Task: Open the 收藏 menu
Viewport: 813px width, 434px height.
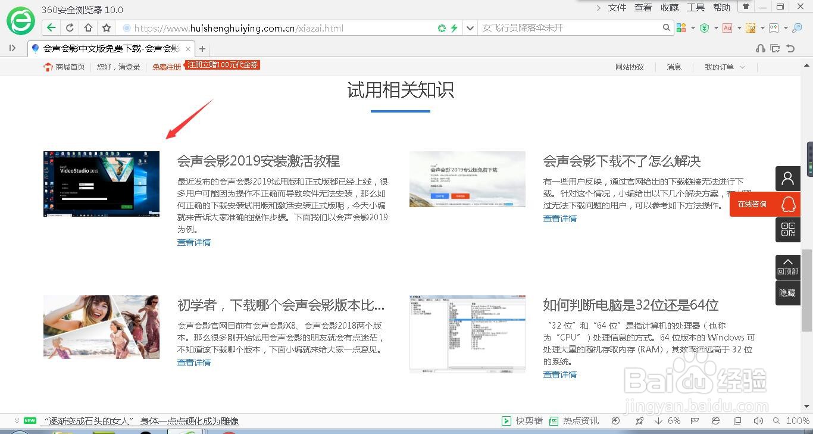Action: 670,8
